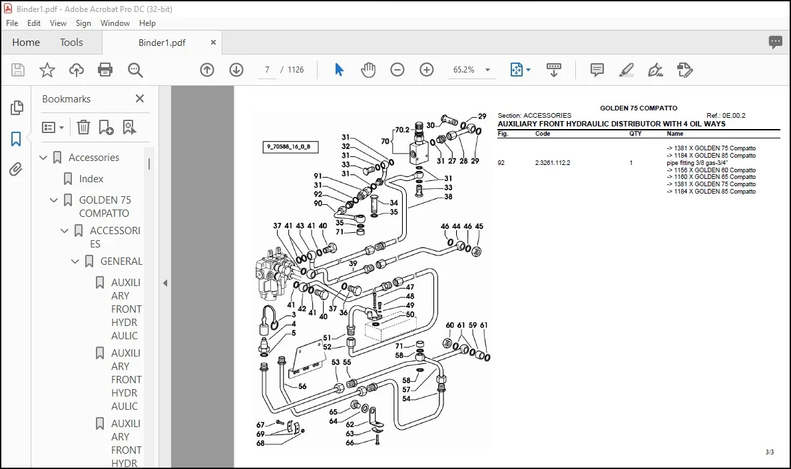Go to next page arrow
791x469 pixels.
tap(236, 70)
